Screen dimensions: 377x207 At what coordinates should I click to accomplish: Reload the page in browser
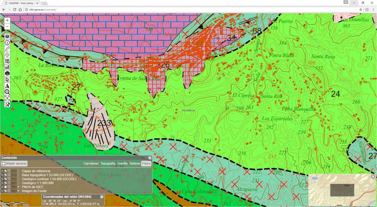point(14,10)
